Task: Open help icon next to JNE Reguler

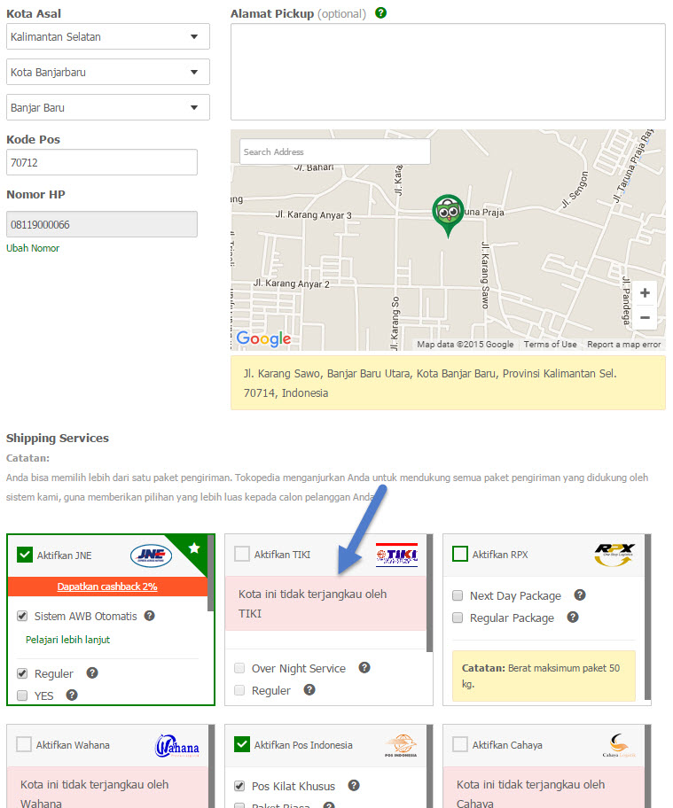Action: [92, 672]
